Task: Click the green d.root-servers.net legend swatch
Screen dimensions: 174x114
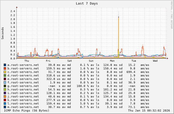Action: (x=5, y=75)
